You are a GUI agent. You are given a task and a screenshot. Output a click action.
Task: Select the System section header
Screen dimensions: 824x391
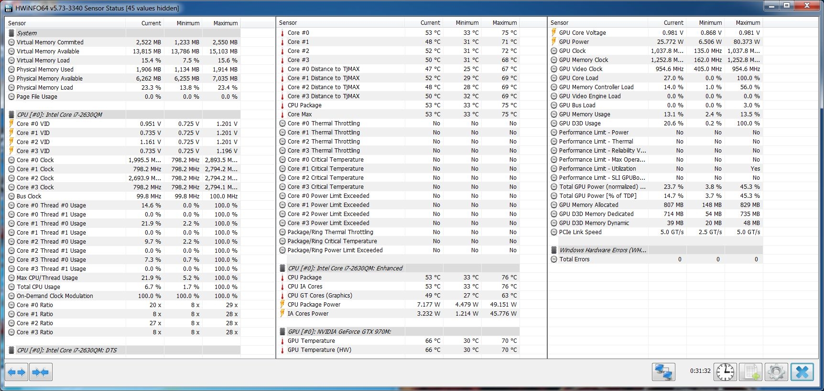(x=123, y=33)
